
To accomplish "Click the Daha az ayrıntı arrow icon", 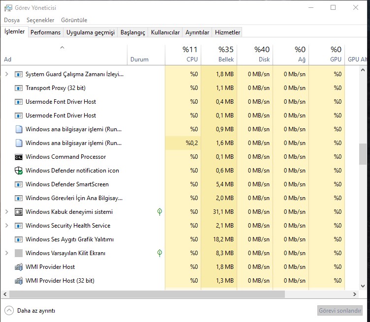I will tap(9, 311).
